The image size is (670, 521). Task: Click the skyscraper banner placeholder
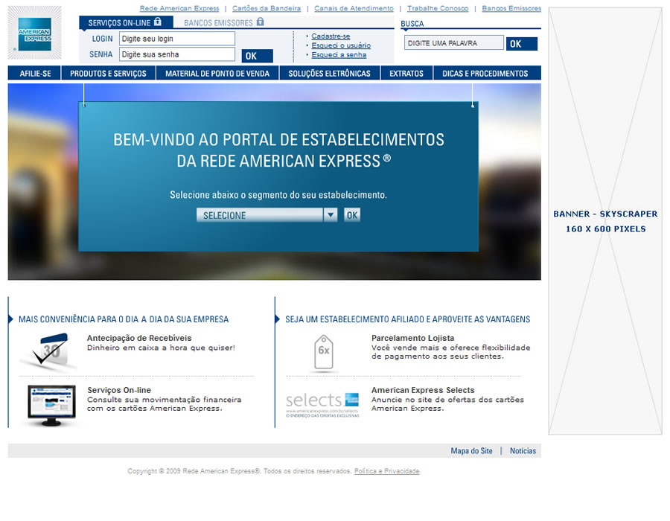click(605, 221)
